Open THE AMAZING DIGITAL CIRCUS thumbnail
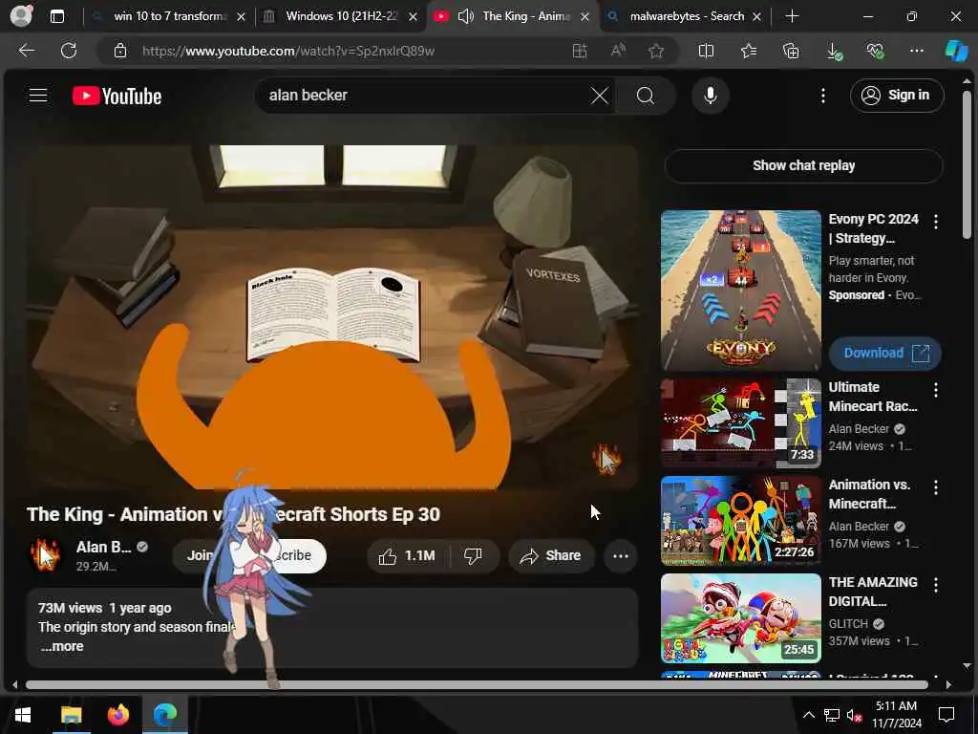This screenshot has height=734, width=978. tap(741, 618)
